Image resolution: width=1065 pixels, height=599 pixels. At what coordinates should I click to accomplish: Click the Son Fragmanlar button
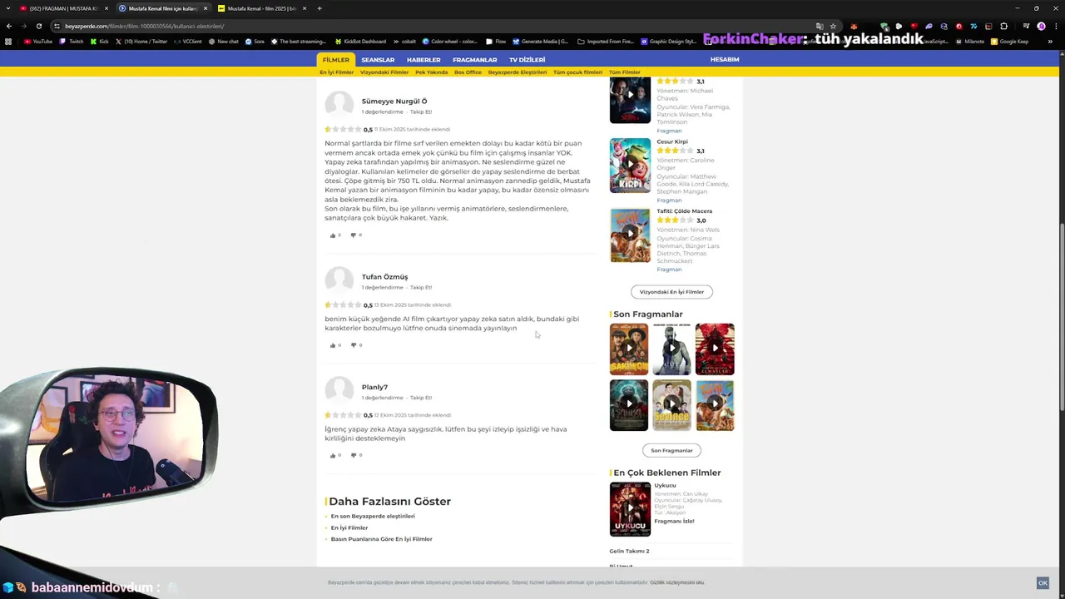coord(671,450)
